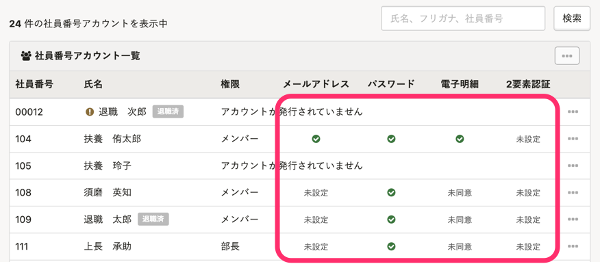
Task: Click the 検索 search button
Action: (x=571, y=18)
